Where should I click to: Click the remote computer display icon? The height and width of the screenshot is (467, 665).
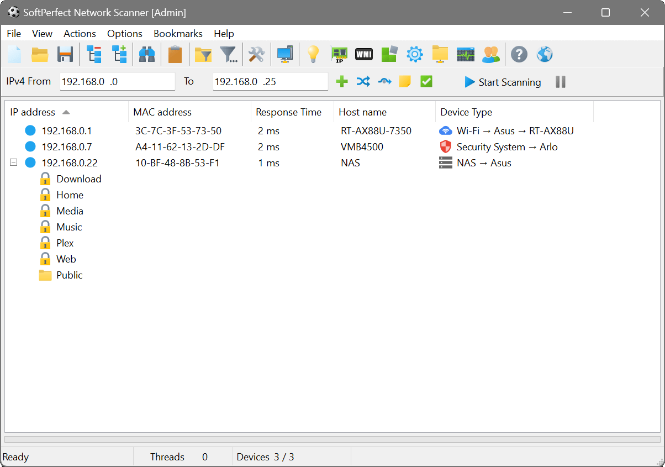click(285, 54)
